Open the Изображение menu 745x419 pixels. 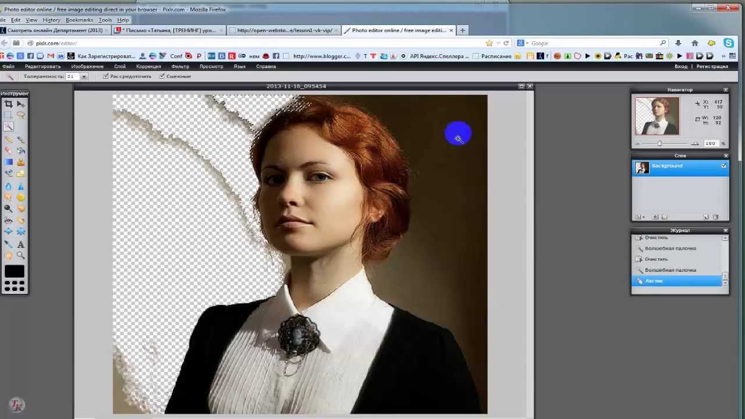(x=87, y=66)
